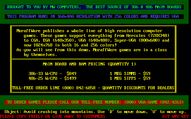Click the '486-25 W/CPU - $1499' price
This screenshot has width=191, height=119.
point(53,78)
